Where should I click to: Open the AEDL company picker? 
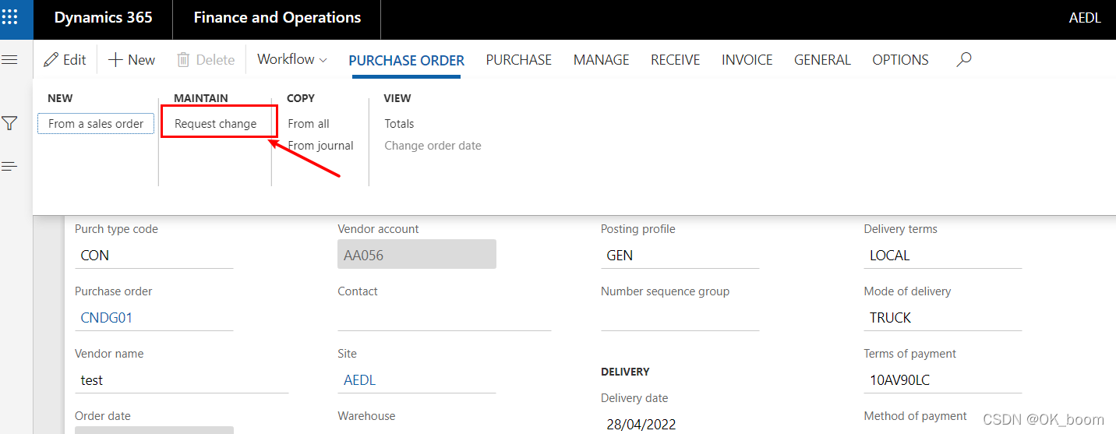point(1085,18)
